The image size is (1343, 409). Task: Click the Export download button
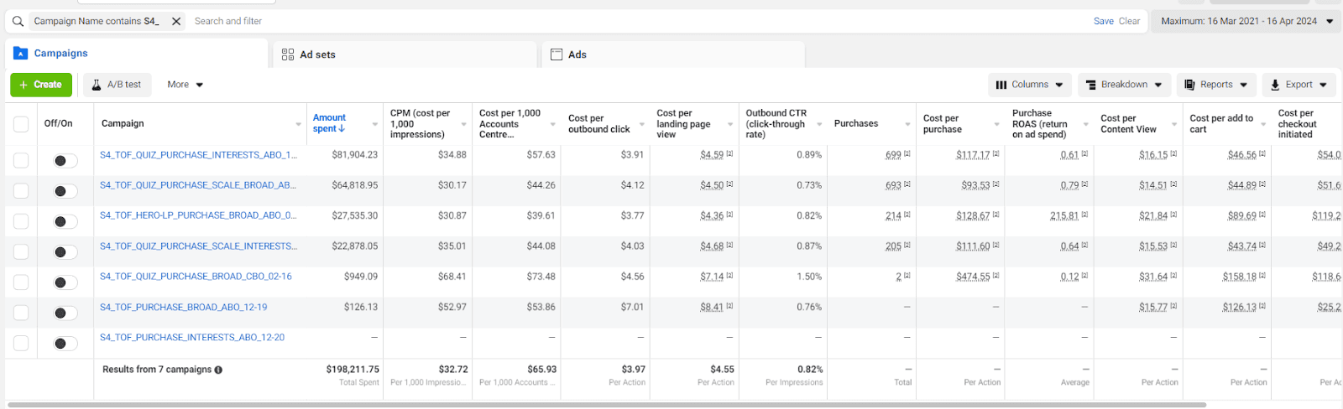[x=1299, y=85]
